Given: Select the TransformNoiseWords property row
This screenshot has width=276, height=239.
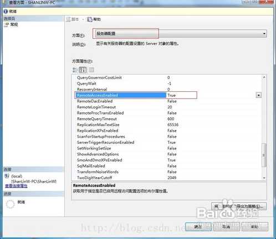Looking at the screenshot, I should click(x=167, y=172).
